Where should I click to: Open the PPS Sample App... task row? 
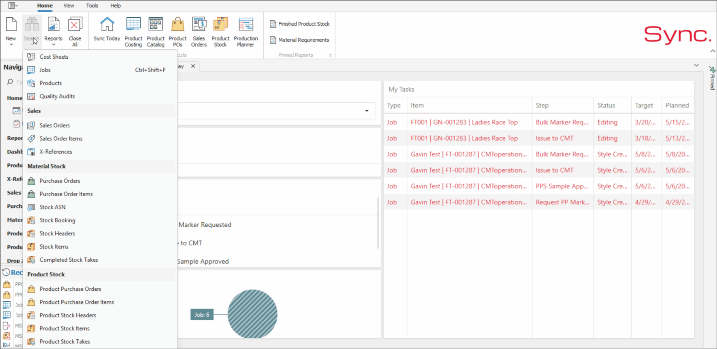pos(539,186)
